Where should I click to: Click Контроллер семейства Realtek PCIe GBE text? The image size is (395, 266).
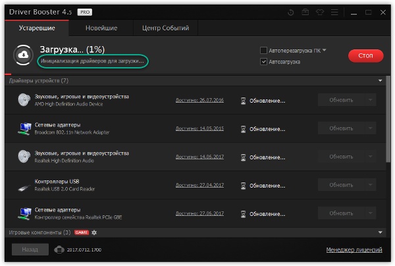point(78,217)
